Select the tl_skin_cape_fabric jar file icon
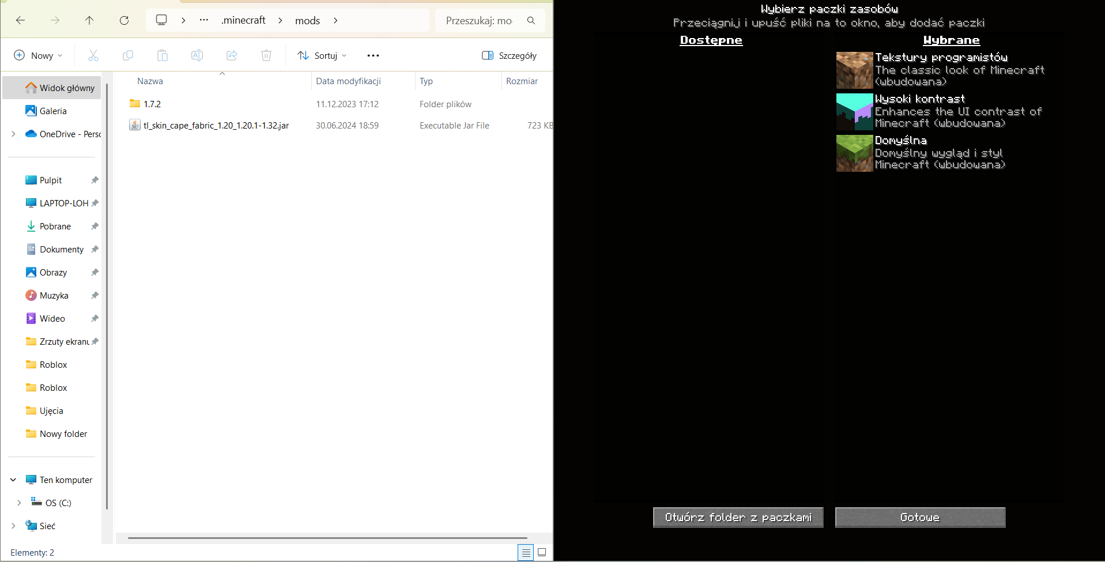The width and height of the screenshot is (1105, 562). click(x=135, y=125)
